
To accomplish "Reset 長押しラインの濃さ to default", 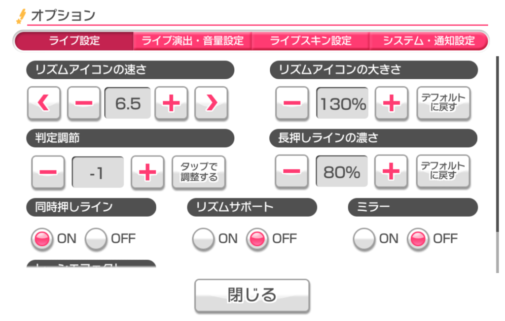I will click(443, 171).
